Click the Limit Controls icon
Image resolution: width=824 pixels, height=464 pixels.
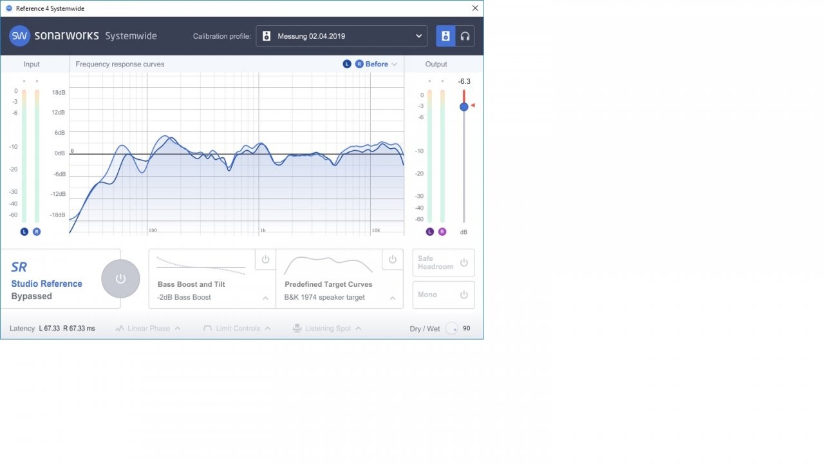pyautogui.click(x=207, y=329)
